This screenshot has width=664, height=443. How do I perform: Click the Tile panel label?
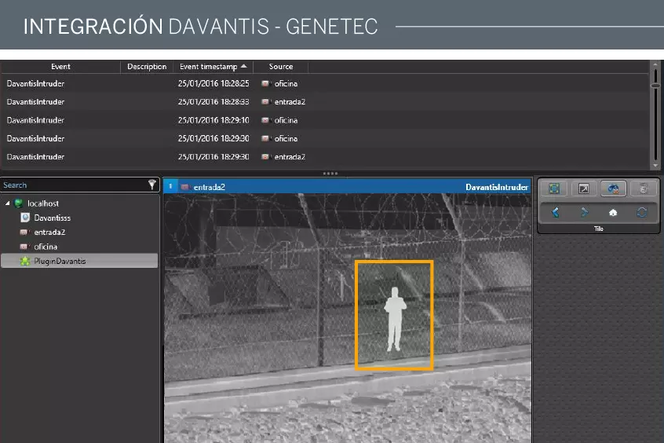tap(598, 229)
